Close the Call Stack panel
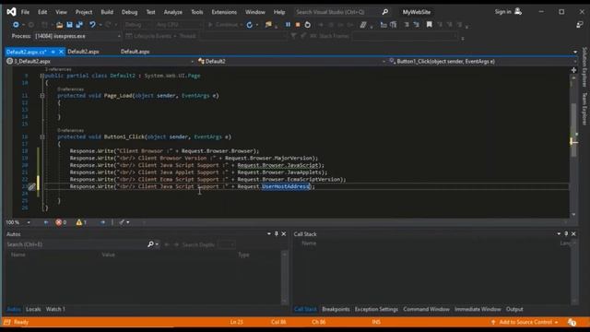The image size is (590, 332). coord(573,233)
